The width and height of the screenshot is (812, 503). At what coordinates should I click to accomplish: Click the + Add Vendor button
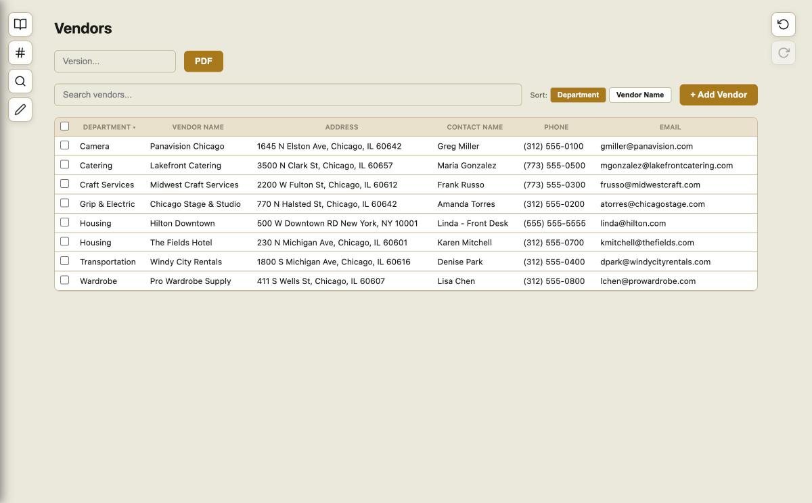tap(719, 95)
